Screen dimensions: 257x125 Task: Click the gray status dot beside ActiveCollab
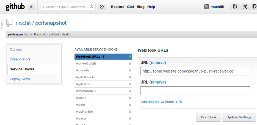coord(130,63)
